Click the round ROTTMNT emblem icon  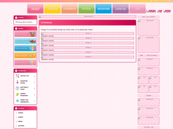(17, 88)
